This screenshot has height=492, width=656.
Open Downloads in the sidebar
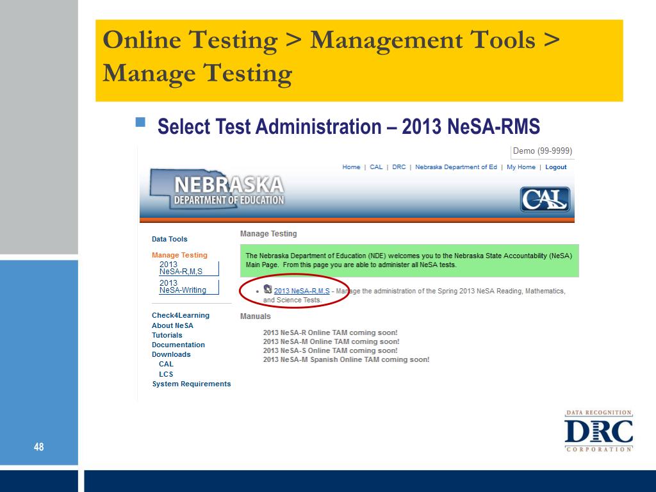[x=171, y=354]
